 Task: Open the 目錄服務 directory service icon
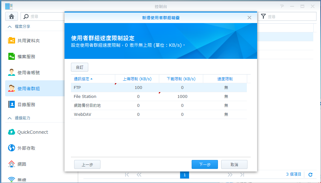[12, 104]
